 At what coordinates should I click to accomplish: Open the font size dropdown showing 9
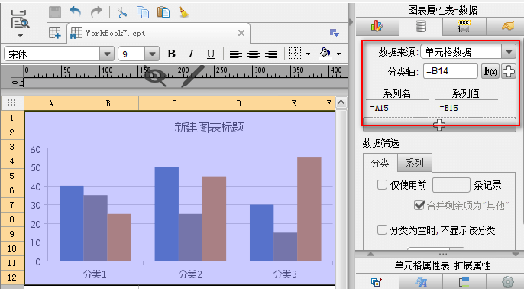(x=152, y=54)
